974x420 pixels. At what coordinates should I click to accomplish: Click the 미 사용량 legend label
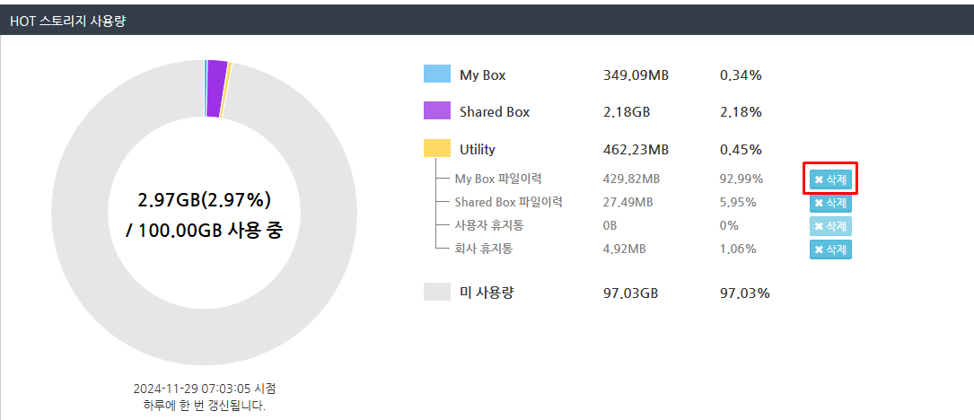(x=487, y=293)
